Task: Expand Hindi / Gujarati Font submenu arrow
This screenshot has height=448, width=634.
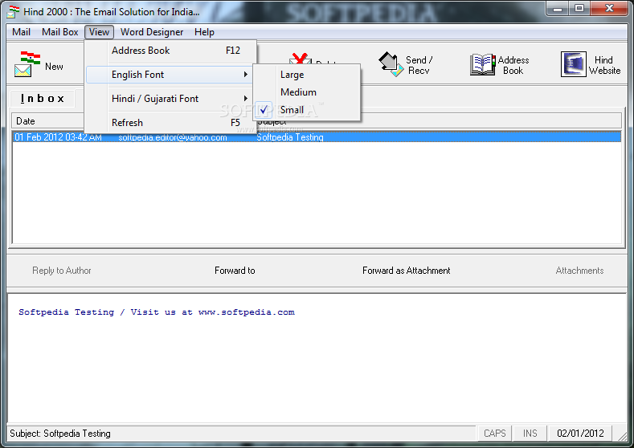Action: 245,99
